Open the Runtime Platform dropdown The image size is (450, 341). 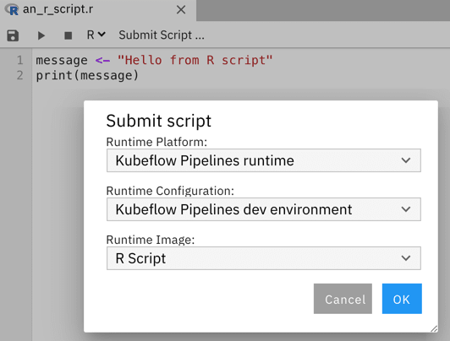(264, 160)
